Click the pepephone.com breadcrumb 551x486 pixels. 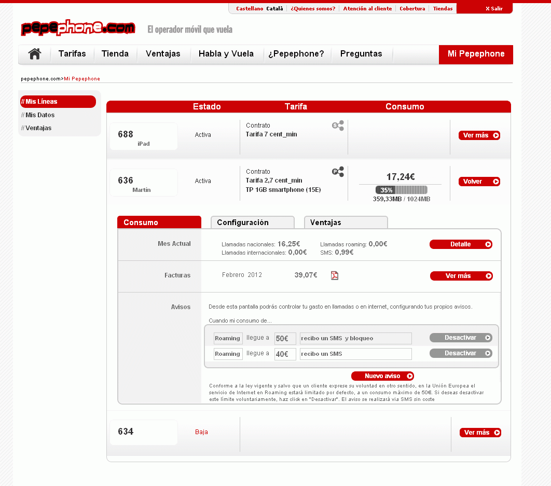click(41, 79)
